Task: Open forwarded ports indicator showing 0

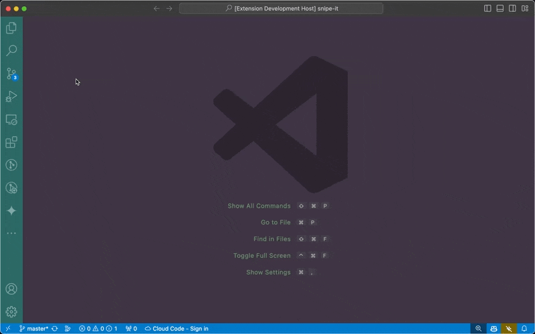Action: click(131, 329)
